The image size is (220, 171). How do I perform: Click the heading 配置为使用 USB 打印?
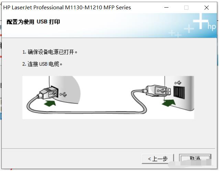pos(33,22)
